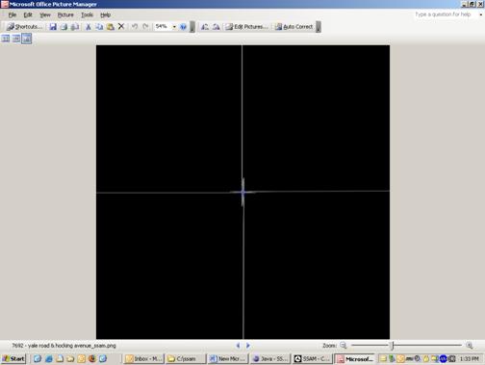Switch to the Java - SS... taskbar window
The width and height of the screenshot is (485, 365).
pyautogui.click(x=269, y=358)
